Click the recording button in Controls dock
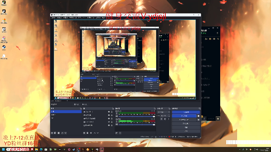The width and height of the screenshot is (271, 152). click(x=184, y=116)
